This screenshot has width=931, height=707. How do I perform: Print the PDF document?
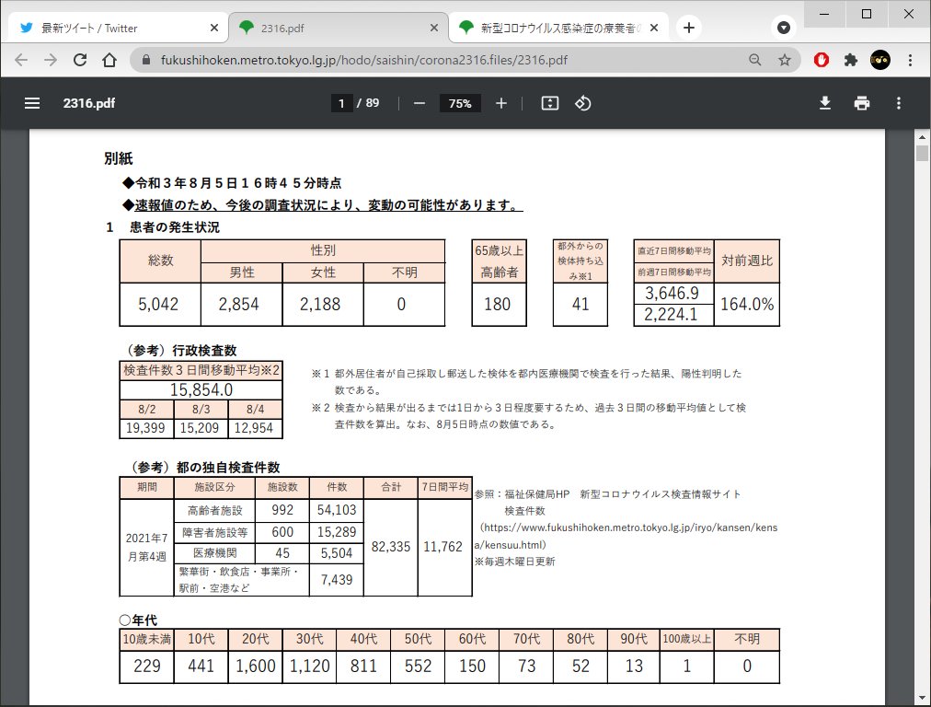click(861, 103)
